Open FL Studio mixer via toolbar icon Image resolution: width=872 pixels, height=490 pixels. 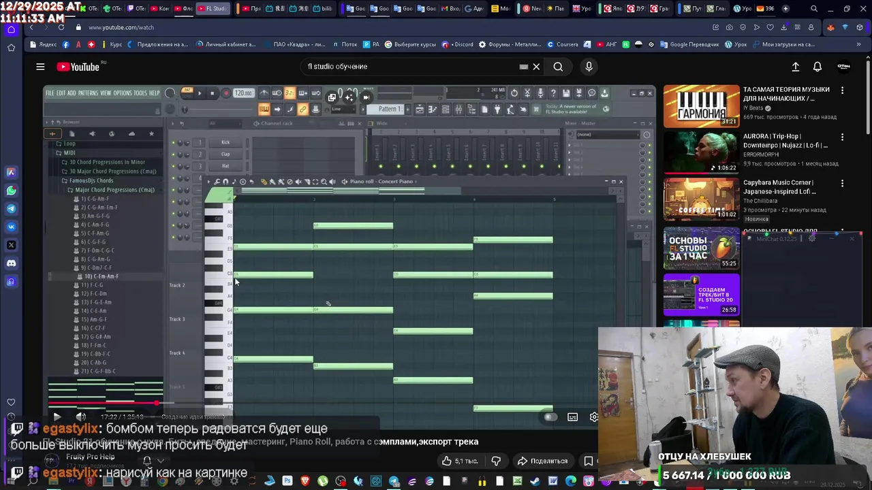tap(458, 110)
